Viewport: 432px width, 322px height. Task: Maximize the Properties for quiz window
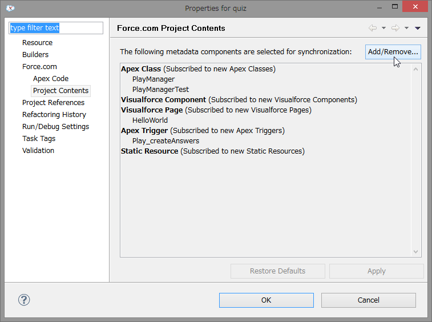(x=395, y=7)
